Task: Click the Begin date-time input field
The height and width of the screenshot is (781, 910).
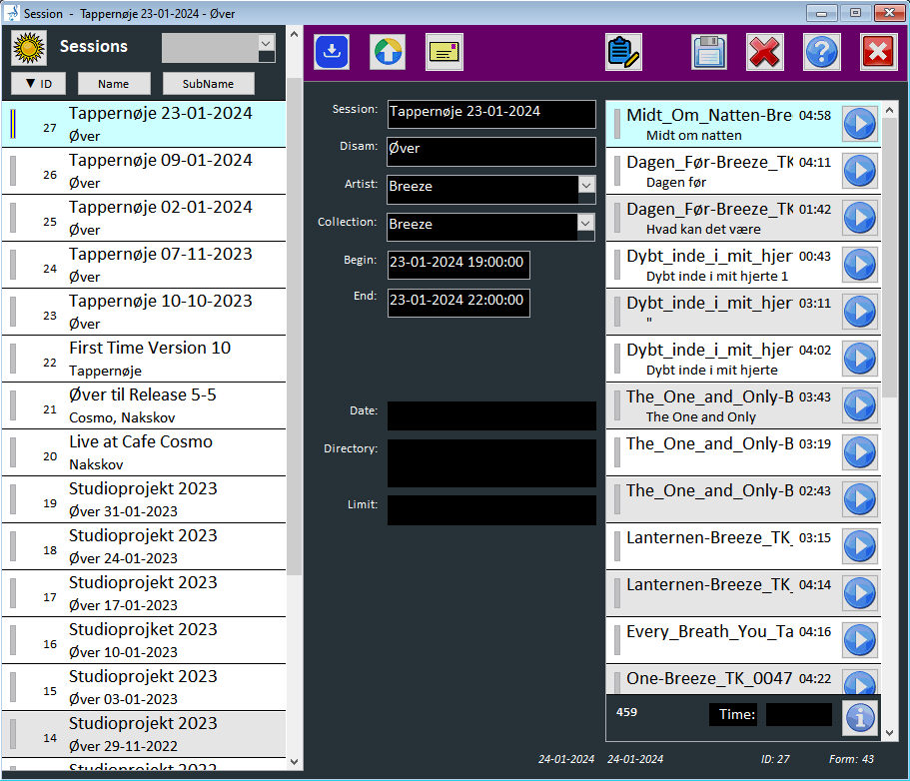Action: pos(458,265)
